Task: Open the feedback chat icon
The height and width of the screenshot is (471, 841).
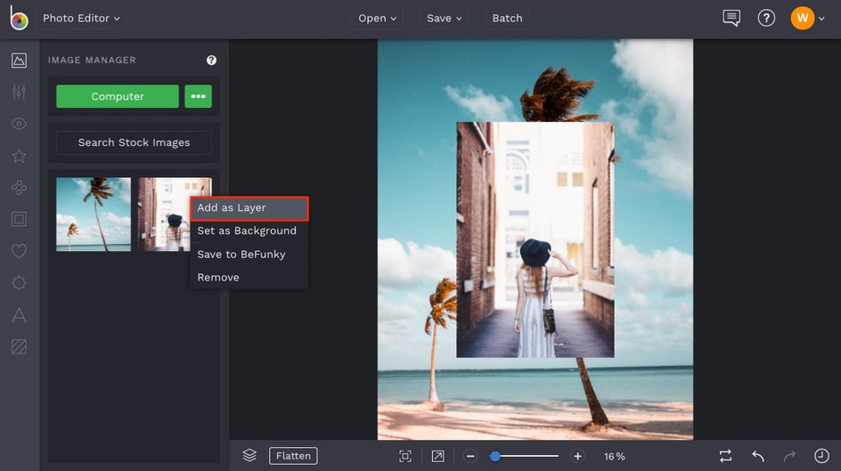Action: [731, 18]
